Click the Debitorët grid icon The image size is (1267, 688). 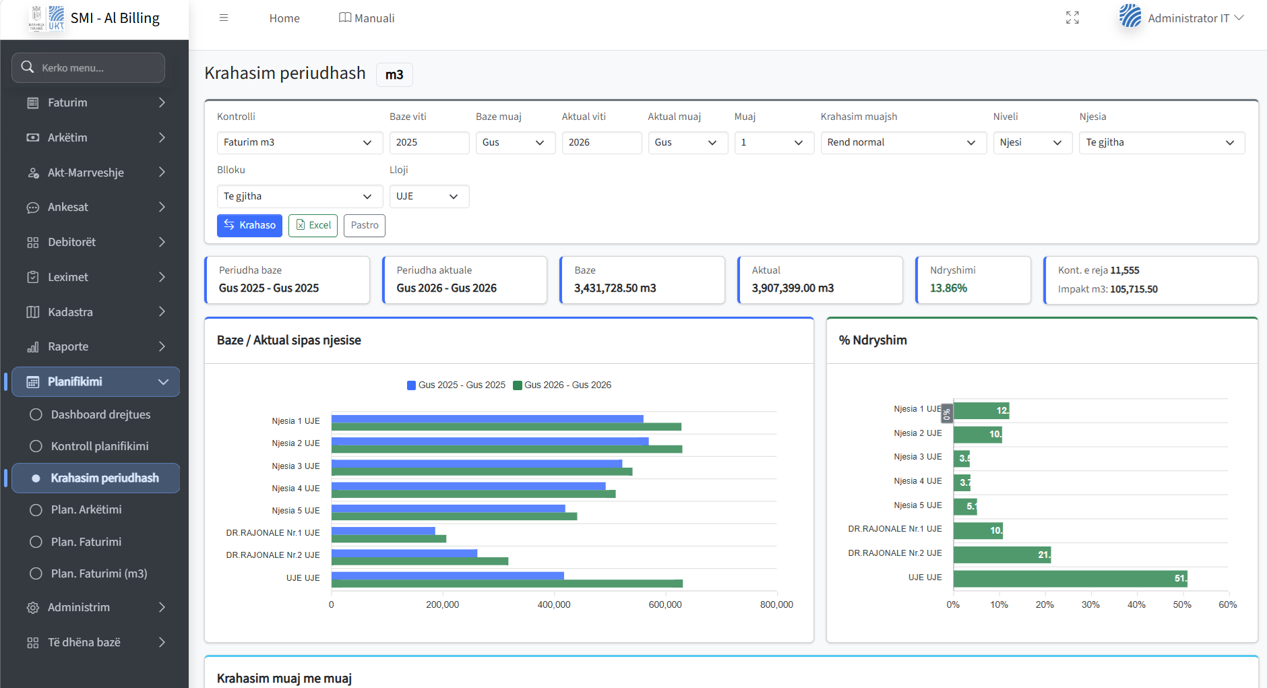click(x=33, y=243)
